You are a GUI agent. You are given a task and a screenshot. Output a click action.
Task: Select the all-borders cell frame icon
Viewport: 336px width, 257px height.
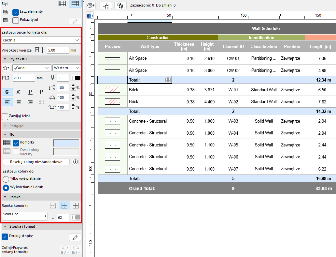coord(76,206)
